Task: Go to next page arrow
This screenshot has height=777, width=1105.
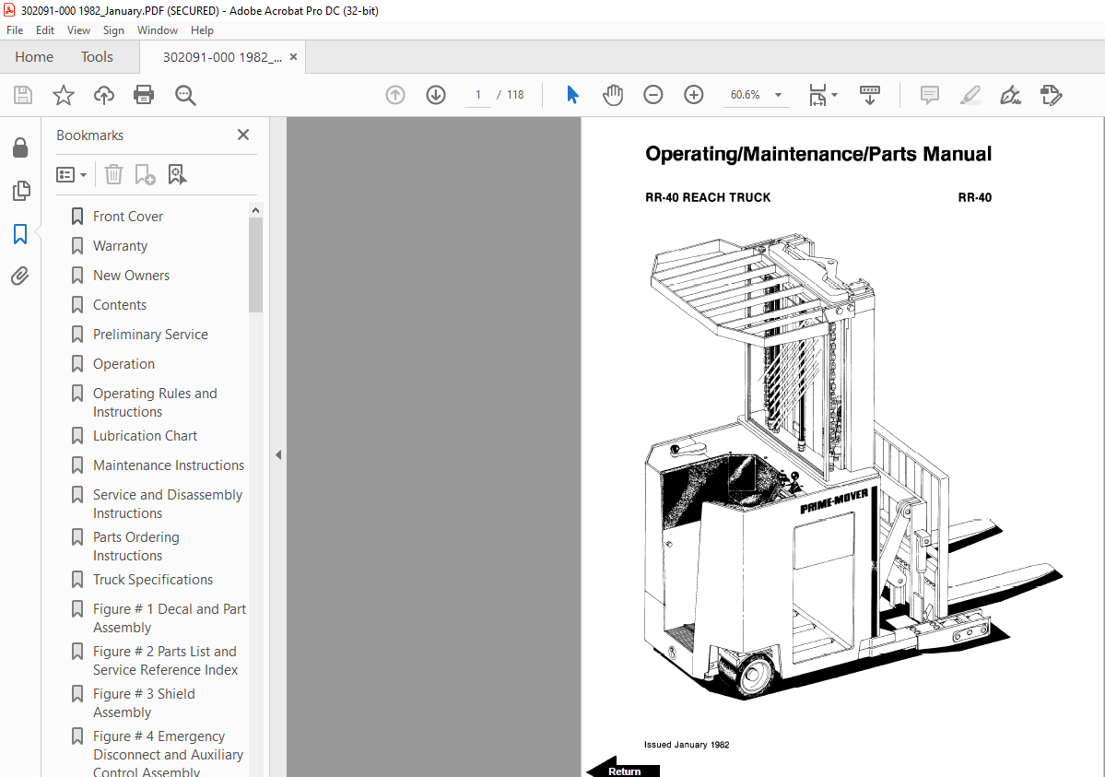Action: [x=436, y=95]
